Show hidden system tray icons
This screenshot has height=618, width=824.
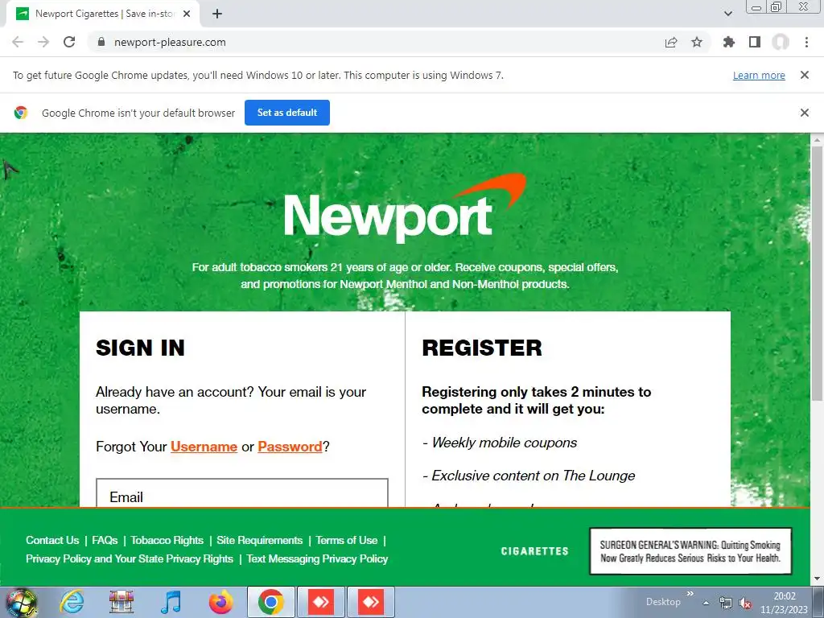706,603
